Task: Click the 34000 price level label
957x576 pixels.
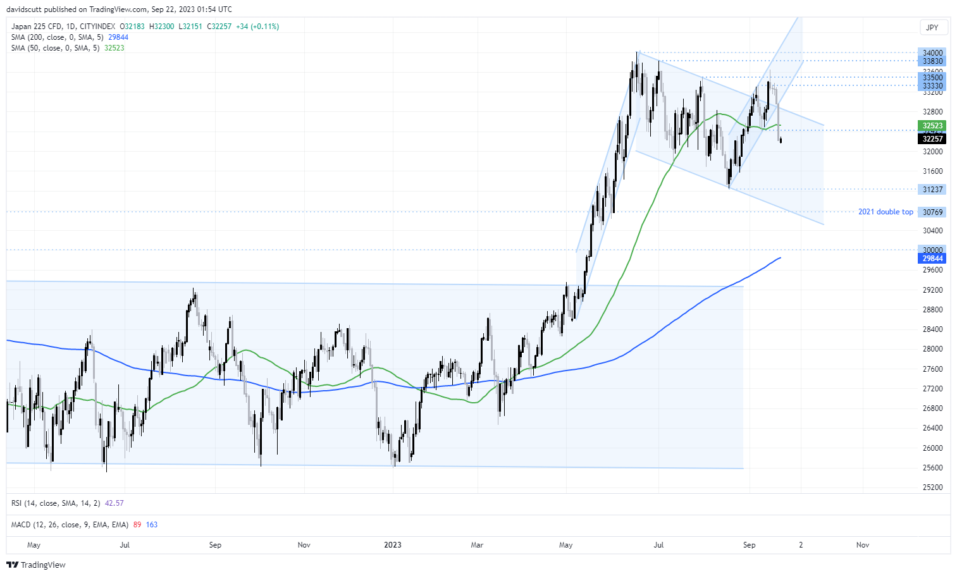Action: point(932,53)
